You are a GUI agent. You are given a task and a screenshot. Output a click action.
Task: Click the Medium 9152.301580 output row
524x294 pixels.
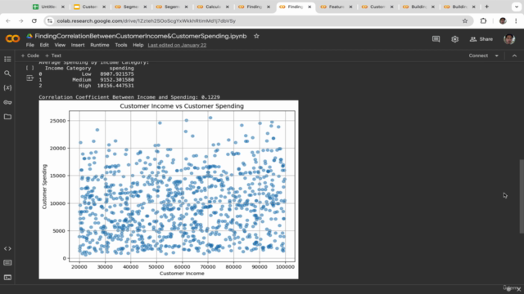click(86, 80)
